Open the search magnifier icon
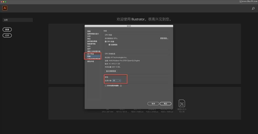This screenshot has height=134, width=258. 253,8
